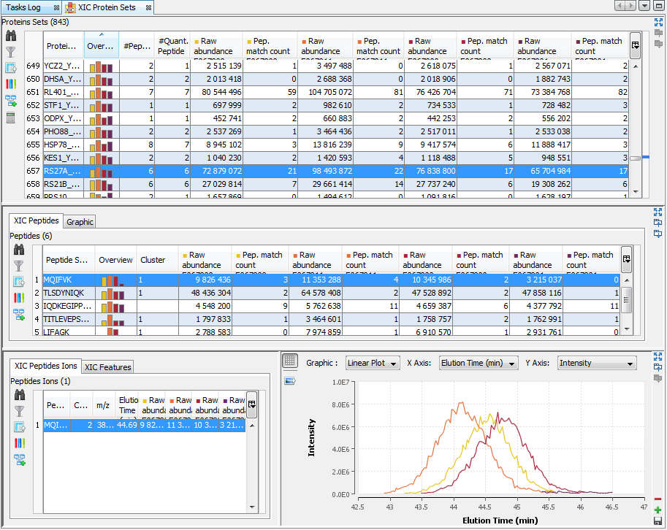Open the X Axis Elution Time dropdown
667x530 pixels.
tap(479, 364)
